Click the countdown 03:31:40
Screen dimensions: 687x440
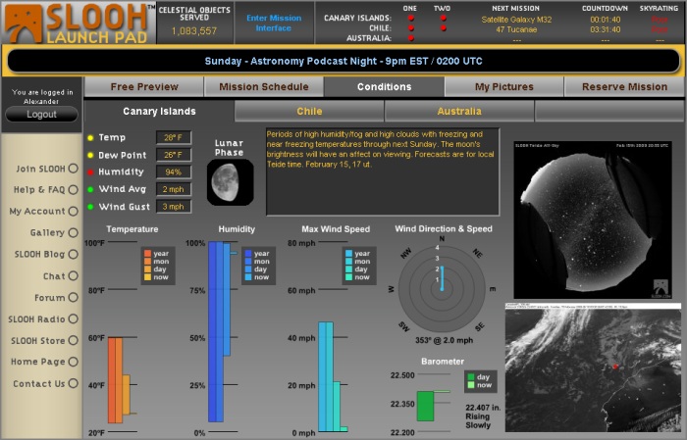tap(606, 29)
